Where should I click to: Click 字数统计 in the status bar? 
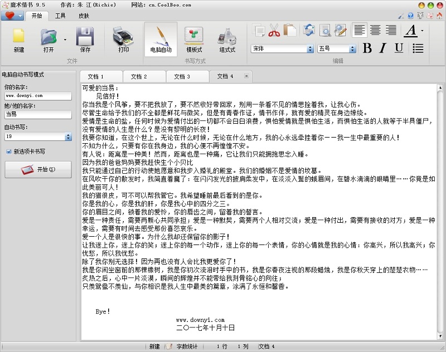coord(187,346)
